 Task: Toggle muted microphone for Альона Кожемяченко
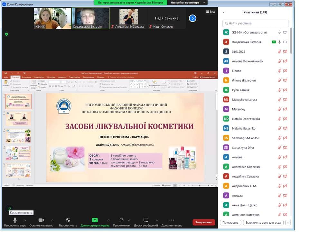coord(279,61)
